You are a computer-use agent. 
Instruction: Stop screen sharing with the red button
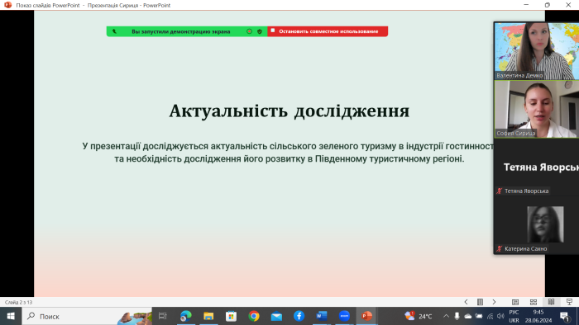tap(328, 31)
